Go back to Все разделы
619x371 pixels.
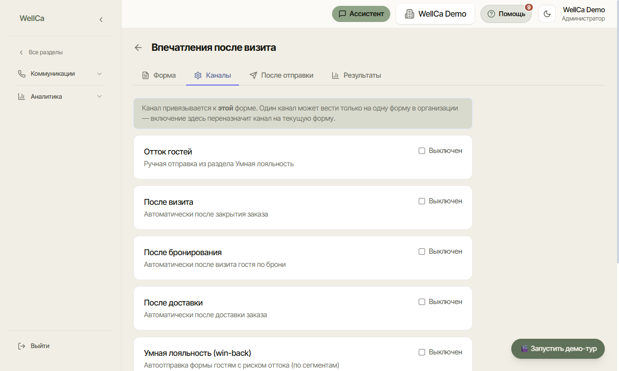click(41, 52)
